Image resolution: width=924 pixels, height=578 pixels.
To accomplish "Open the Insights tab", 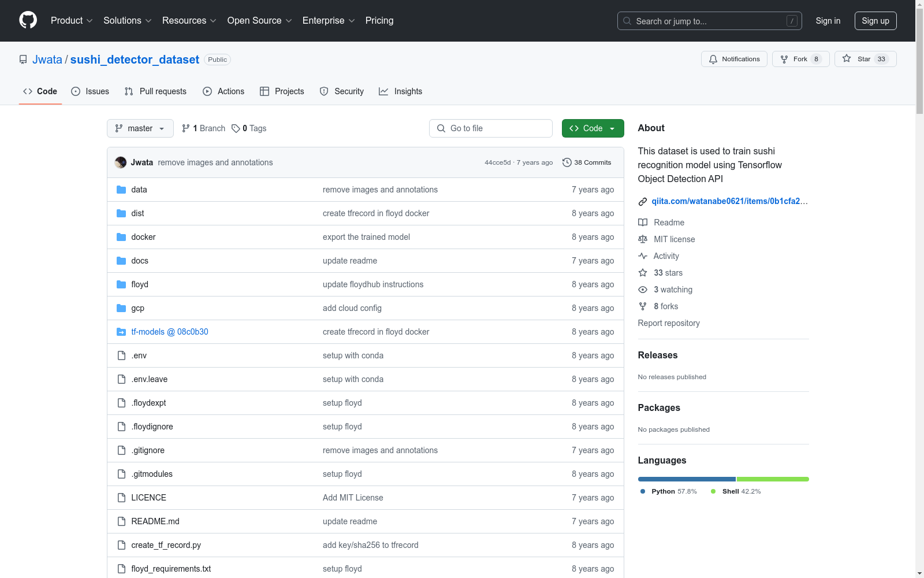I will pyautogui.click(x=401, y=91).
